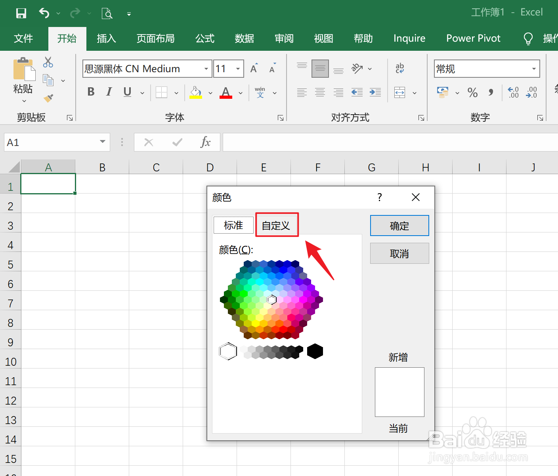Toggle Bold formatting with the B button
The image size is (558, 476).
click(91, 92)
